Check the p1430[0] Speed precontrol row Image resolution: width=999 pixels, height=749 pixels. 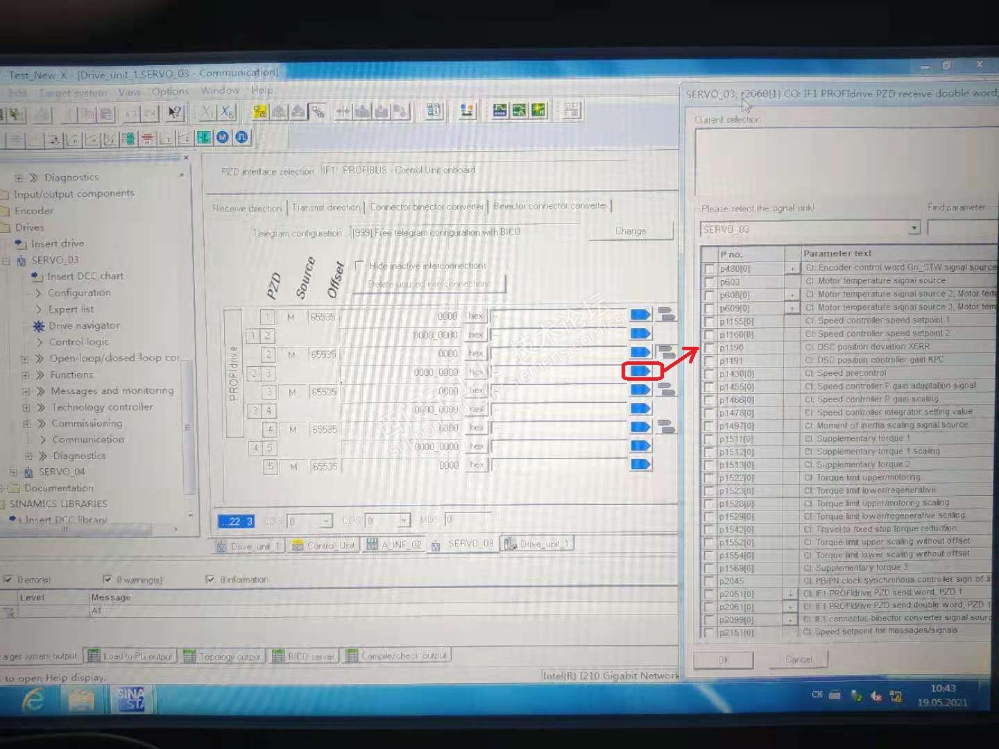[709, 374]
